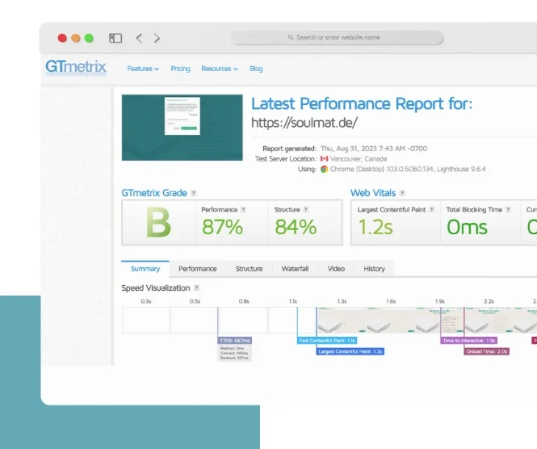Switch to the Structure tab
The image size is (537, 449).
[249, 269]
